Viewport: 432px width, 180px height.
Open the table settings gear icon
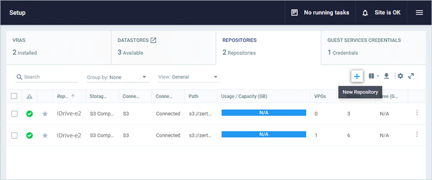point(400,76)
